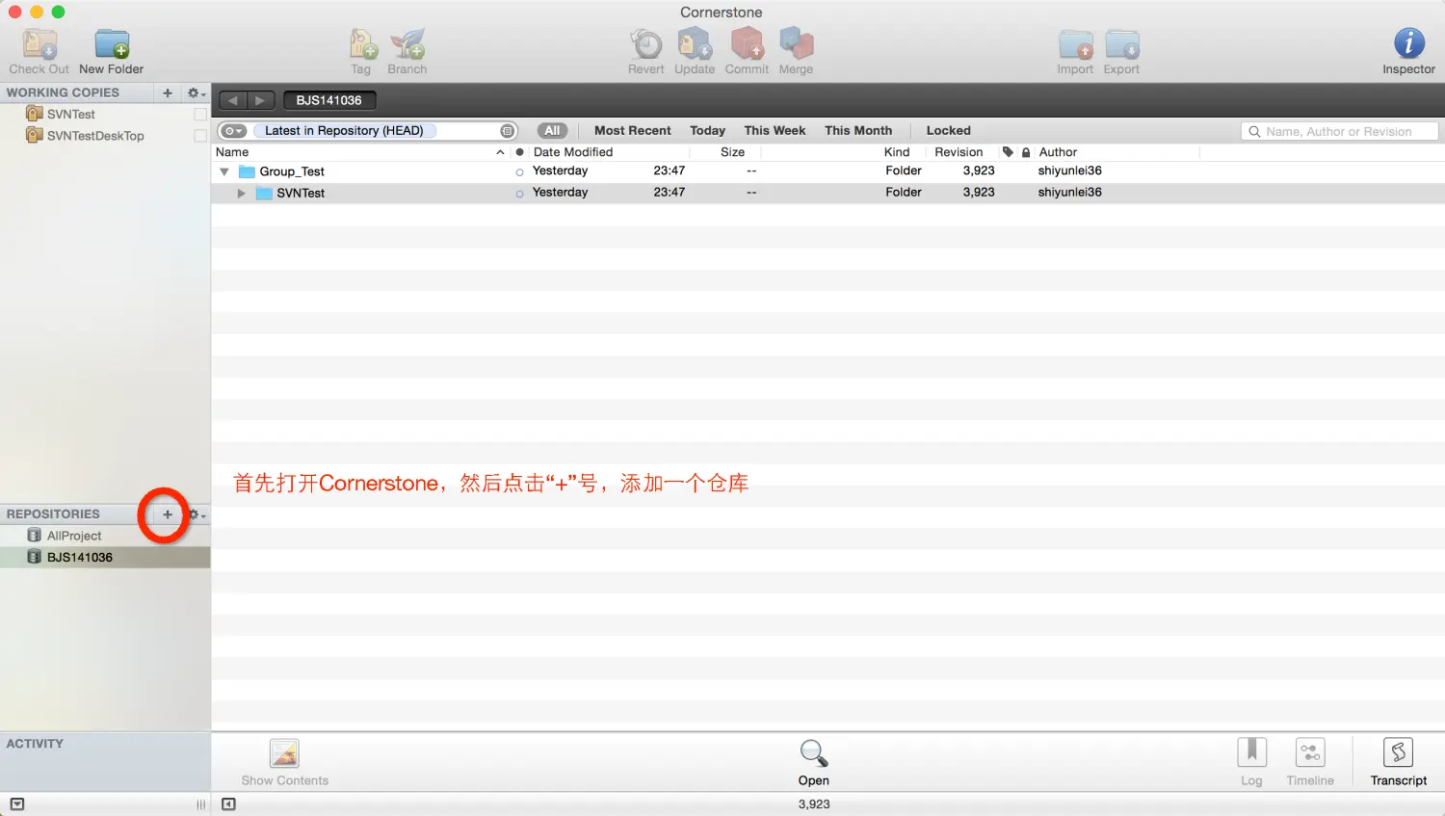Viewport: 1445px width, 816px height.
Task: Open Repositories gear menu
Action: coord(197,514)
